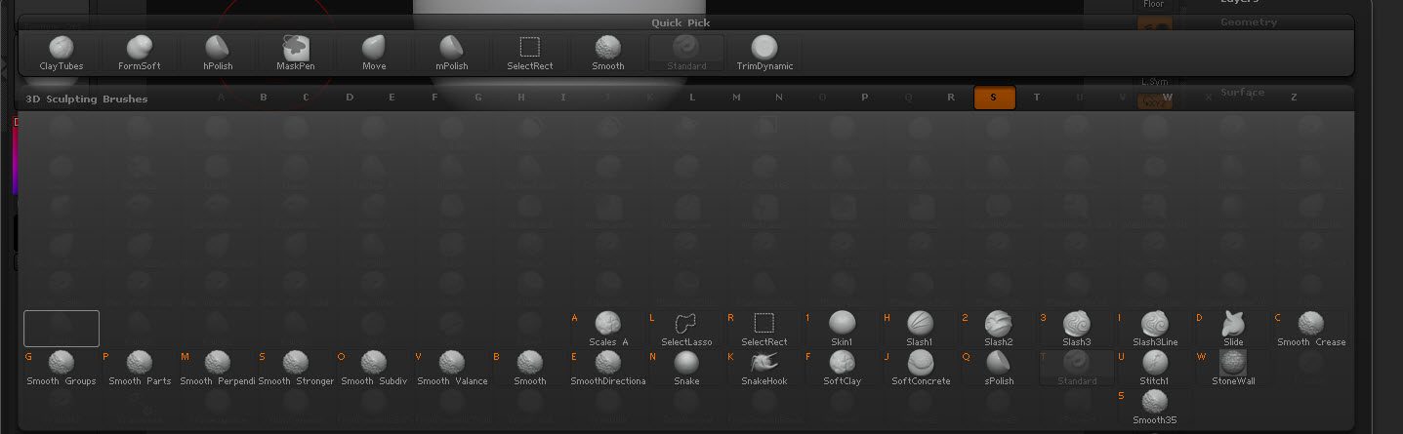
Task: Pick Smooth brush in the Quick Pick row
Action: [x=608, y=53]
